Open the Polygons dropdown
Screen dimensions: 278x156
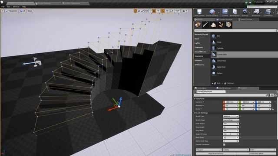click(209, 150)
